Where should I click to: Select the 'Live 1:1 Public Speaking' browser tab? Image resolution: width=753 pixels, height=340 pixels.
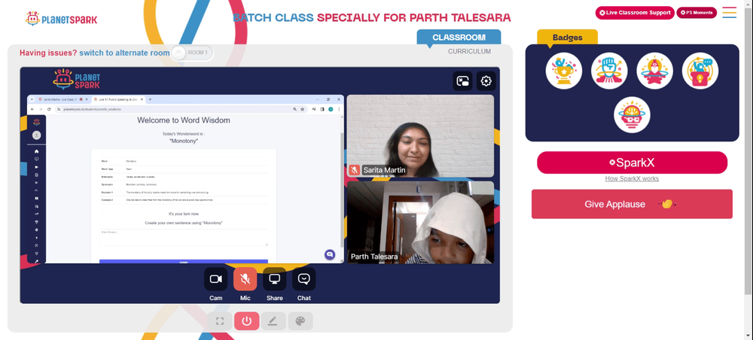coord(117,99)
